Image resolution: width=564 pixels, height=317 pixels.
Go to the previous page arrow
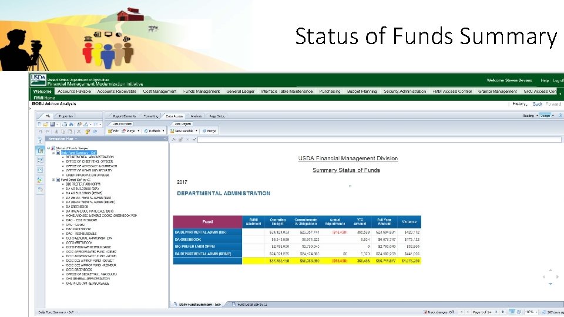pyautogui.click(x=468, y=312)
